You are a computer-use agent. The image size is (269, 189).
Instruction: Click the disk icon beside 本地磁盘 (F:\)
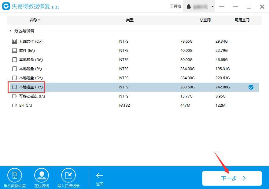point(15,69)
